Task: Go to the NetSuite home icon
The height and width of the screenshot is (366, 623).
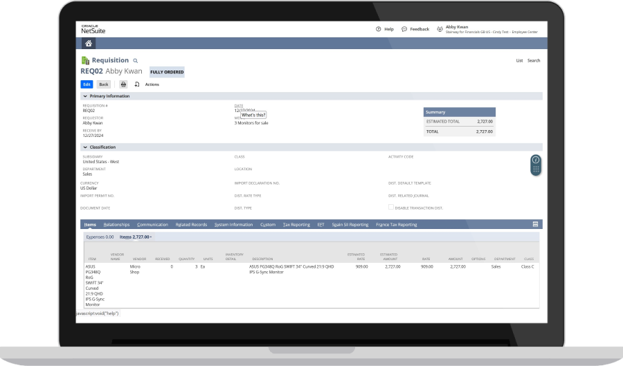Action: click(89, 43)
